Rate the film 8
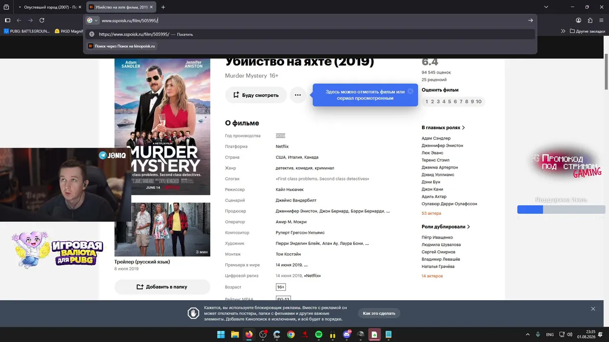The width and height of the screenshot is (609, 342). point(467,102)
